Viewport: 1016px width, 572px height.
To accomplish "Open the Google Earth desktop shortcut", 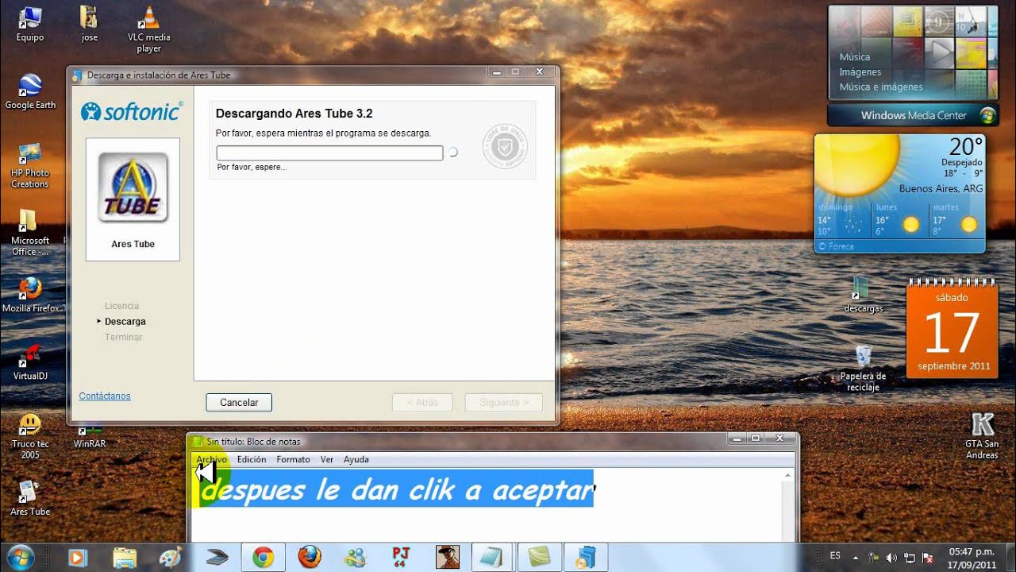I will click(x=30, y=91).
